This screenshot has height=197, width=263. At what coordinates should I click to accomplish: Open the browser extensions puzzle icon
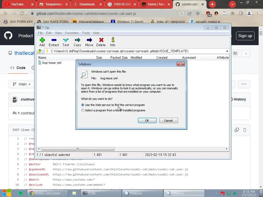[x=232, y=14]
